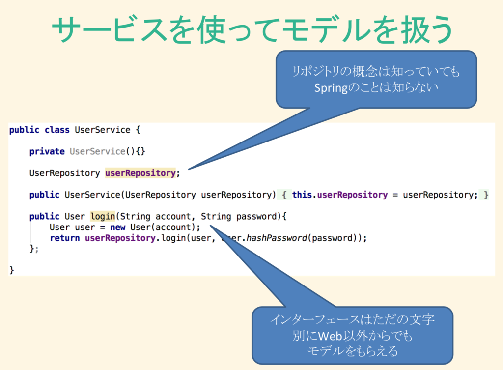Click the purple "userRepository" in the return statement
503x370 pixels.
[120, 238]
